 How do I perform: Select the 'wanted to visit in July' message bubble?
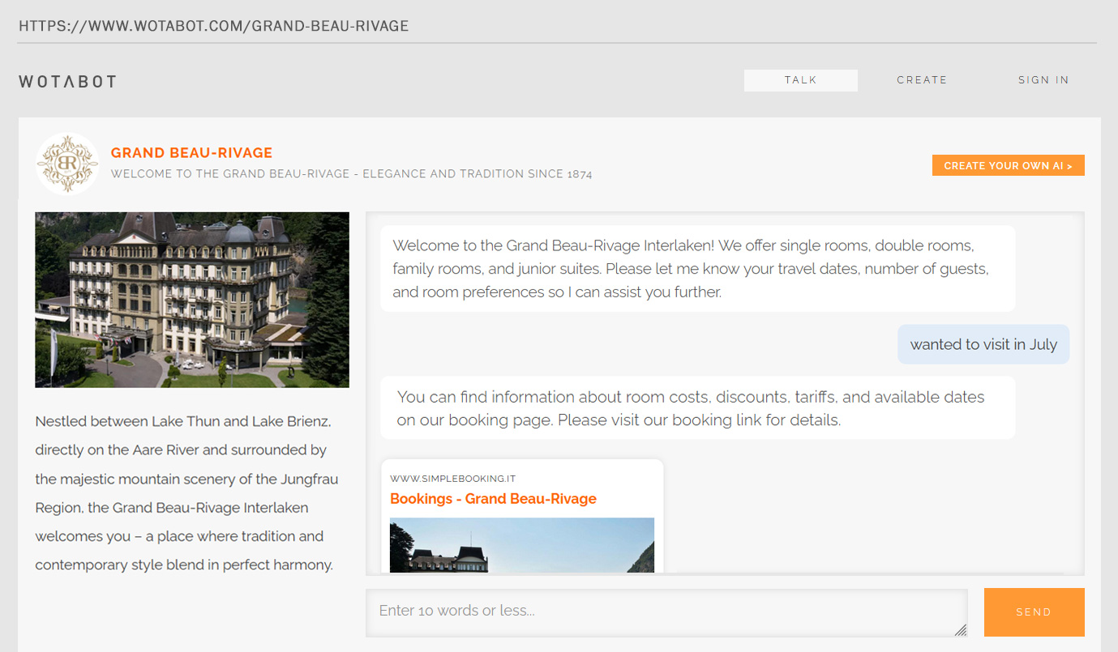pos(983,343)
